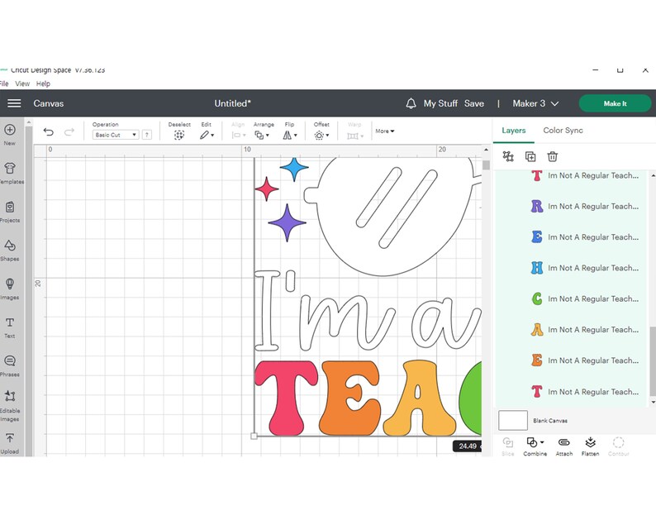Open the Operation Basic Cut dropdown
Viewport: 656px width, 525px height.
(x=116, y=135)
